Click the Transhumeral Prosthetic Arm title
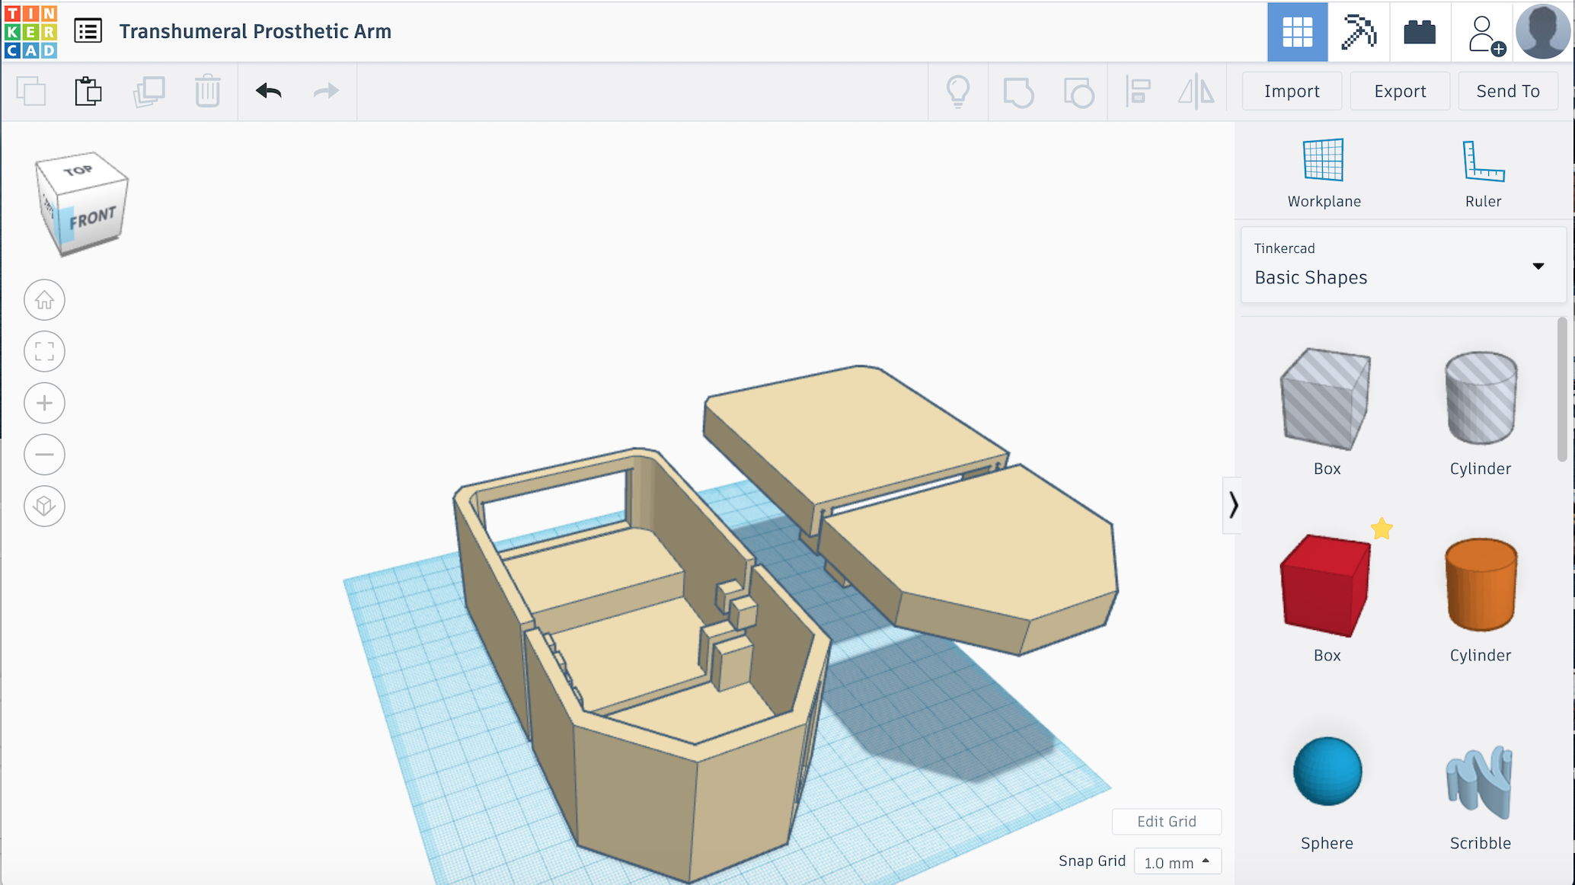Screen dimensions: 1575x885 click(255, 31)
